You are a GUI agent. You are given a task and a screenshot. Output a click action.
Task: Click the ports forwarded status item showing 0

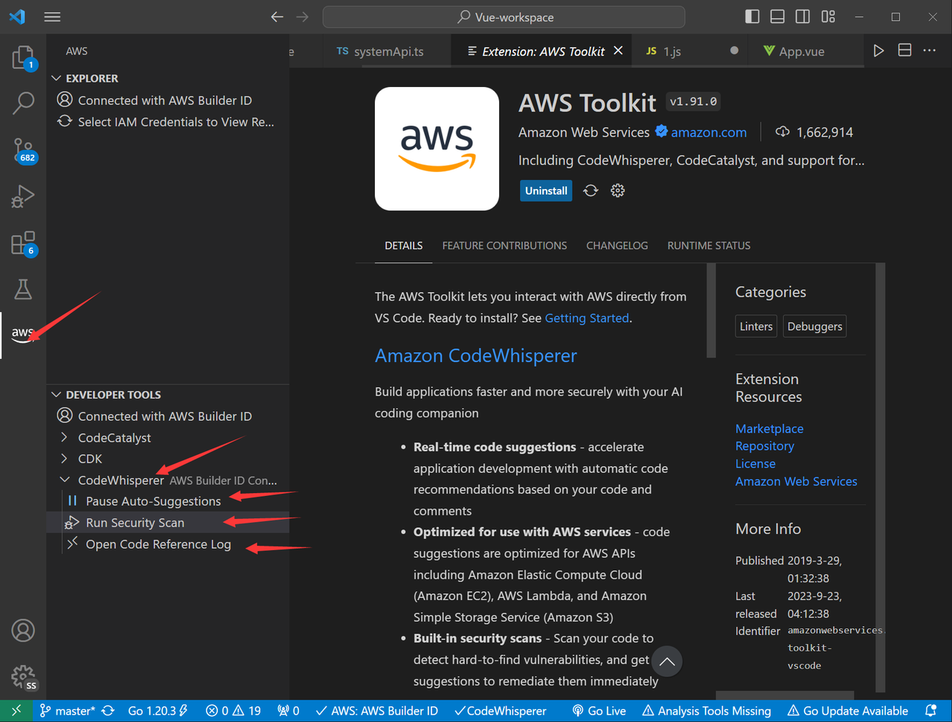click(x=288, y=711)
